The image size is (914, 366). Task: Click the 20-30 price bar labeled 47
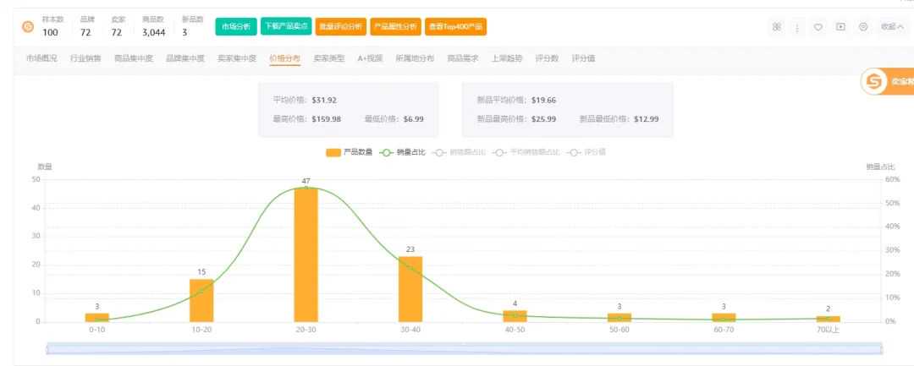pos(306,254)
